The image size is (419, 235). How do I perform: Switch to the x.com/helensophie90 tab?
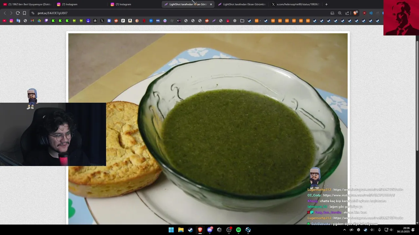point(295,4)
